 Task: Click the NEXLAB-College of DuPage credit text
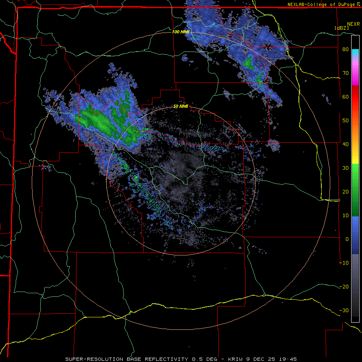(321, 4)
